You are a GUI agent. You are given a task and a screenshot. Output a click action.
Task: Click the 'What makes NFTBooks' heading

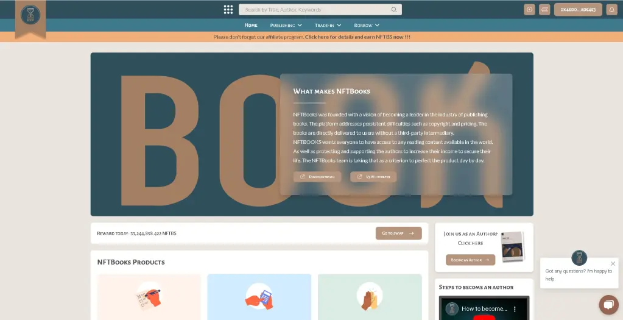[x=332, y=91]
